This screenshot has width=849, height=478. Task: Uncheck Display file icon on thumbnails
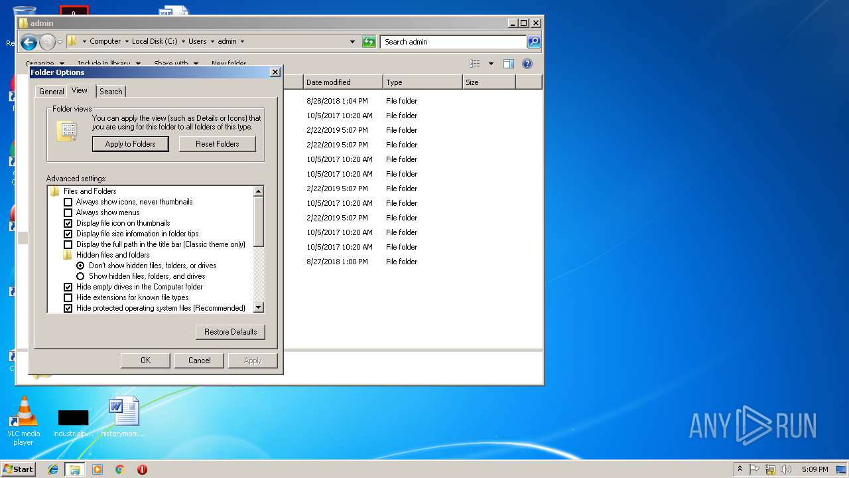pos(68,223)
